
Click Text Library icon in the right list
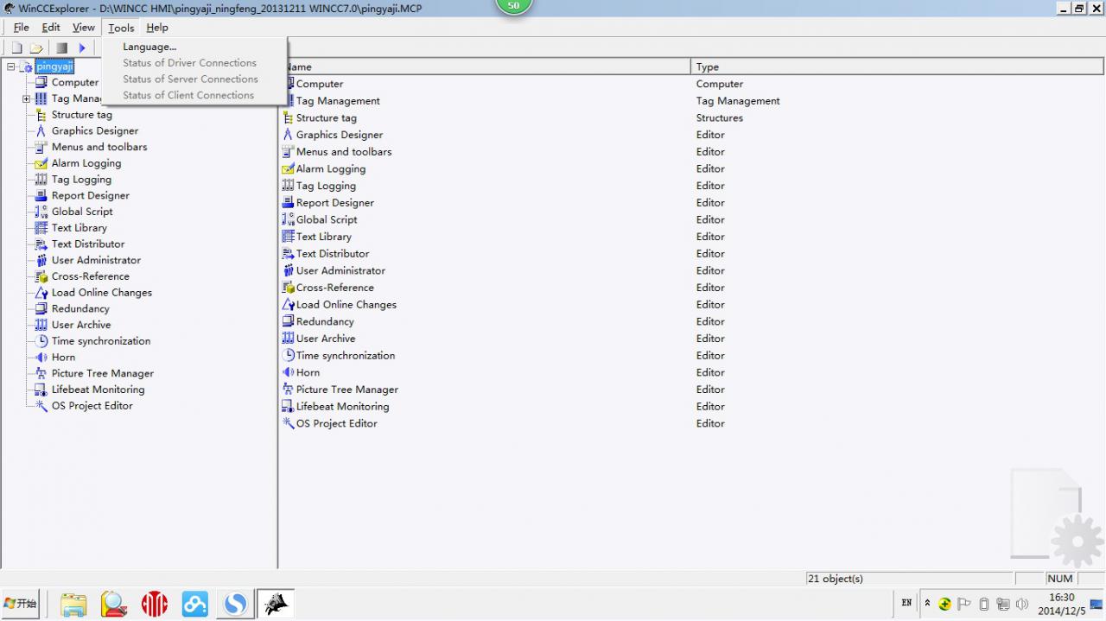(289, 237)
